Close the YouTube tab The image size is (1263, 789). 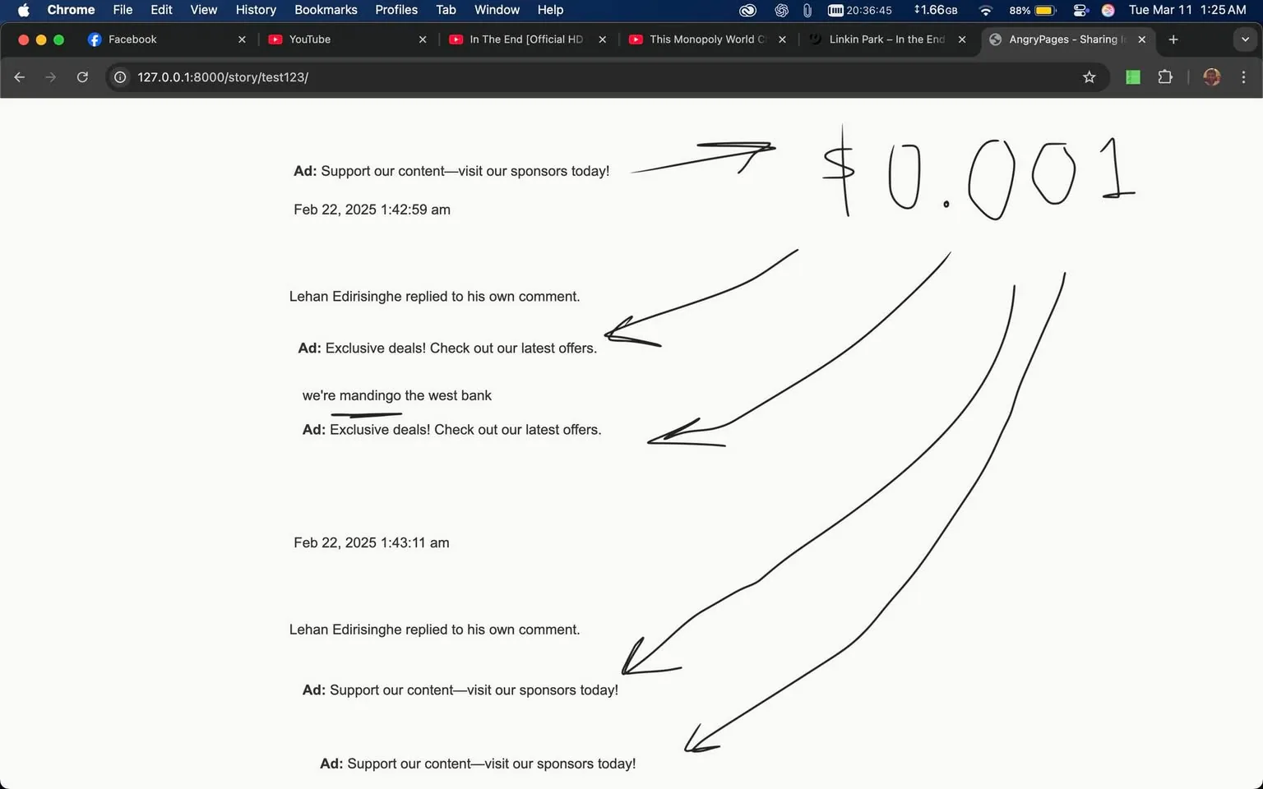click(423, 39)
